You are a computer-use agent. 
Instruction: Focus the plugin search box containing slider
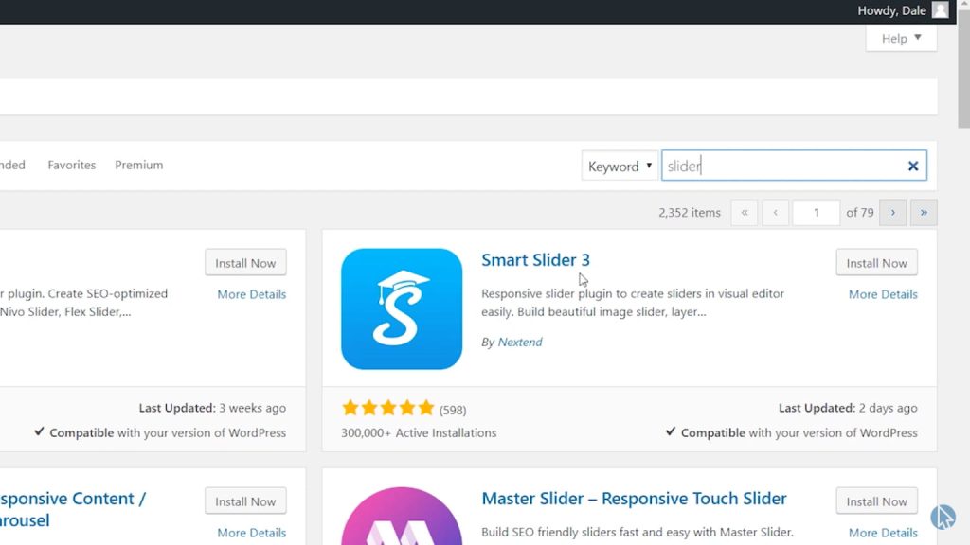coord(781,166)
